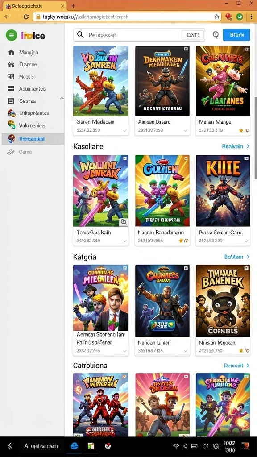This screenshot has width=257, height=457.
Task: Click the Oances house icon
Action: [11, 64]
